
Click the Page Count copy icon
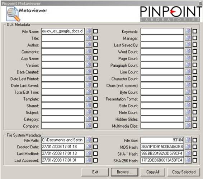[x=188, y=58]
